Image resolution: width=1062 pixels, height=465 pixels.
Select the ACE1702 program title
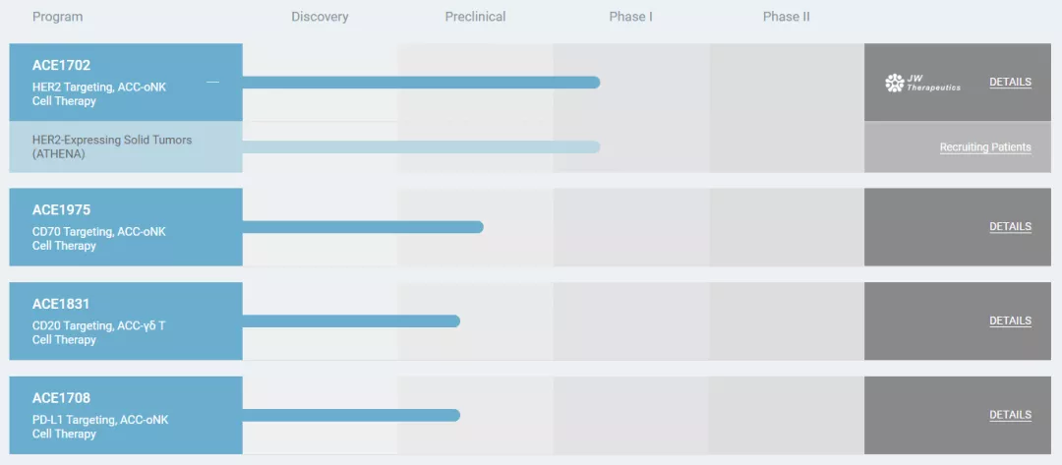(x=61, y=66)
